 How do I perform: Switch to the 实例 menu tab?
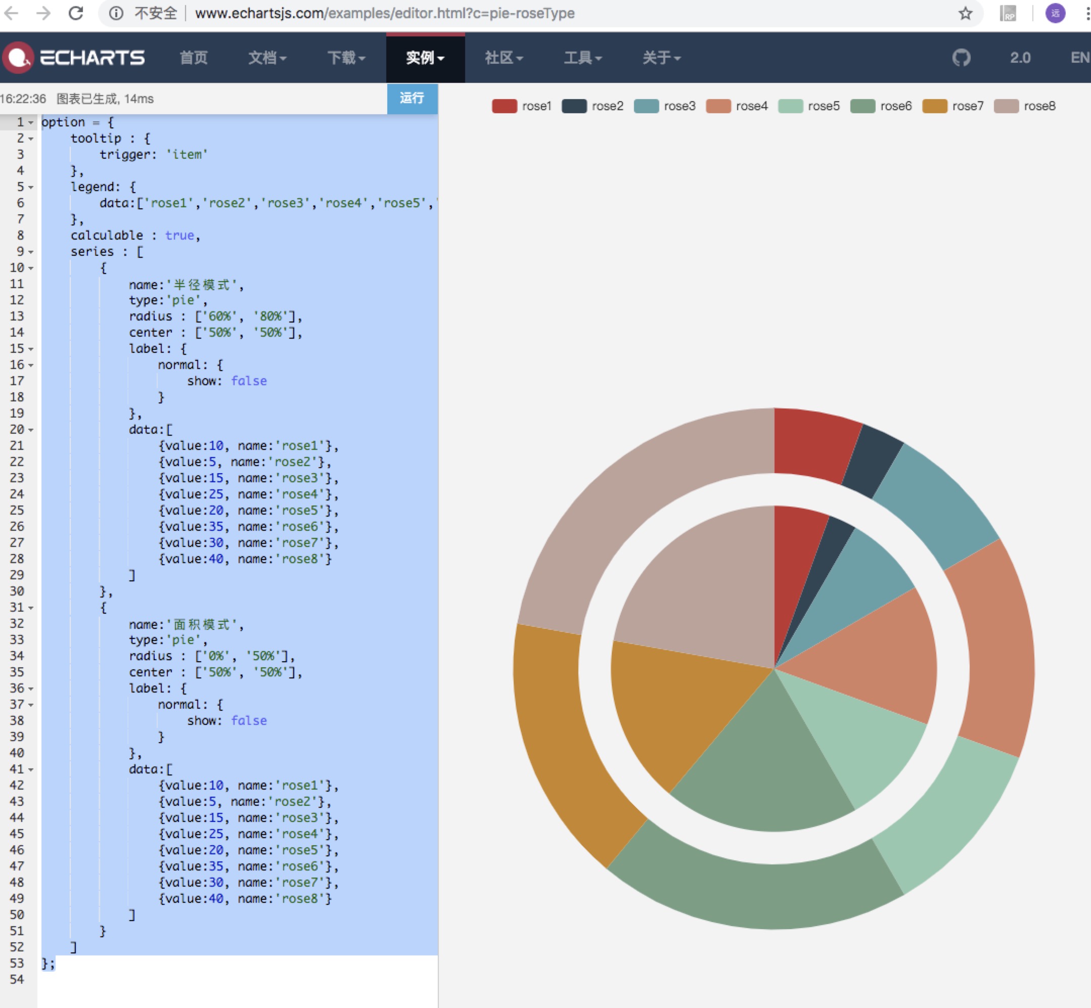[424, 58]
